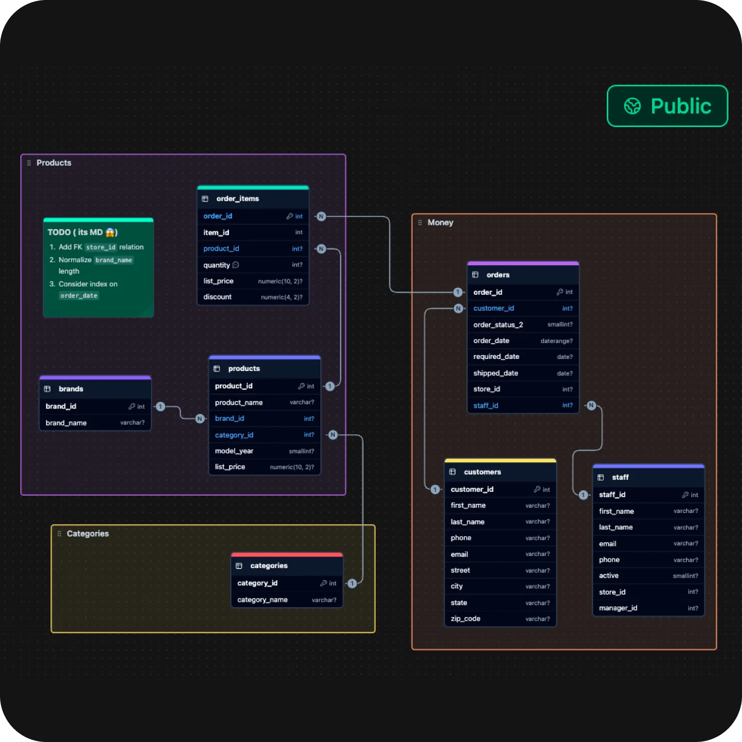The image size is (742, 742).
Task: Select the brands table header
Action: pos(95,389)
